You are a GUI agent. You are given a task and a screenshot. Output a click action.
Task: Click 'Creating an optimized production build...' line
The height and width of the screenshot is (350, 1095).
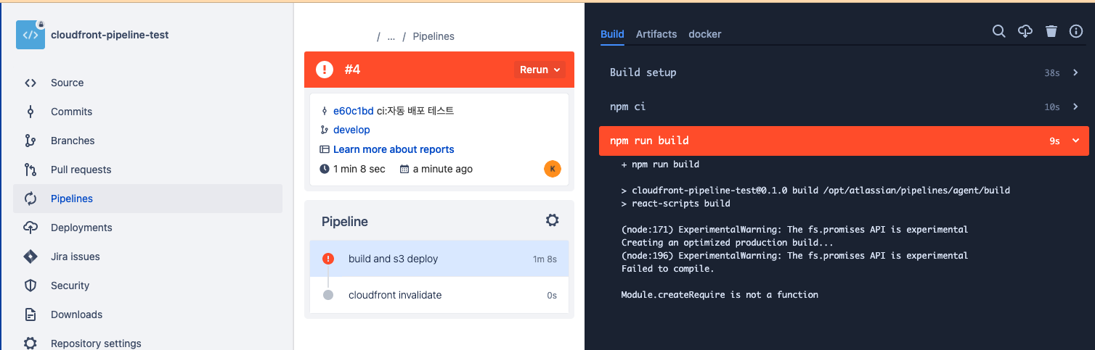click(x=729, y=243)
